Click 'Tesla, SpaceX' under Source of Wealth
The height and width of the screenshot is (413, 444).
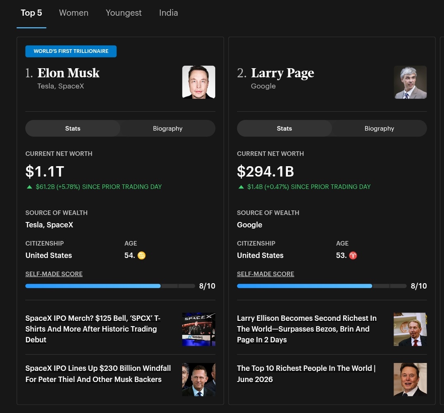[49, 225]
